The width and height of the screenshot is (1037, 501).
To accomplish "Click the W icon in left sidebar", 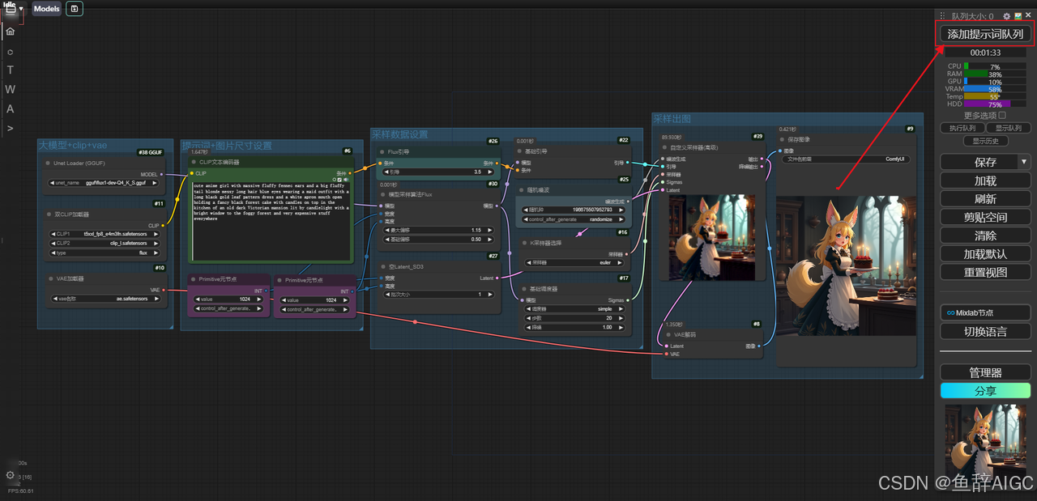I will tap(10, 90).
